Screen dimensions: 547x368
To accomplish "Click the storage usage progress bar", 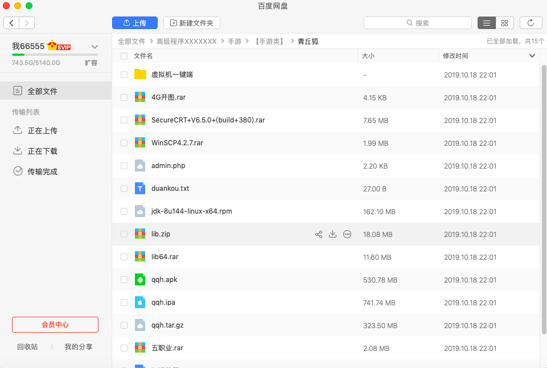I will pos(55,55).
